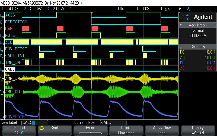Click the orange trigger position marker
The width and height of the screenshot is (217, 136).
[x=91, y=13]
